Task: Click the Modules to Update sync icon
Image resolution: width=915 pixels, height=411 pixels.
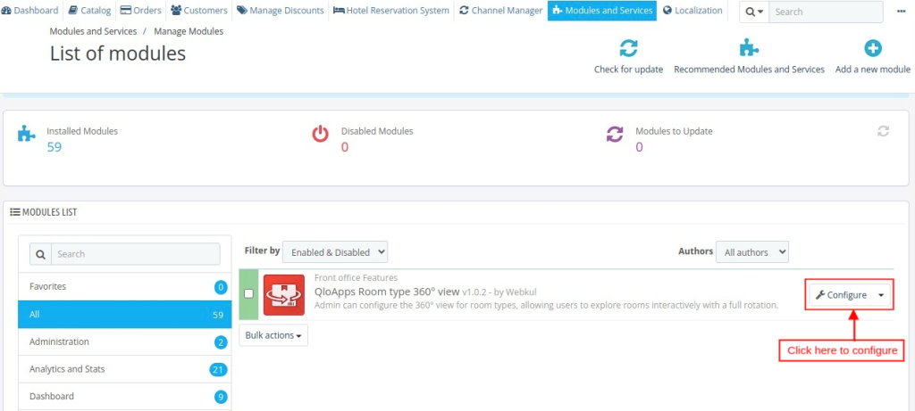Action: pos(615,135)
